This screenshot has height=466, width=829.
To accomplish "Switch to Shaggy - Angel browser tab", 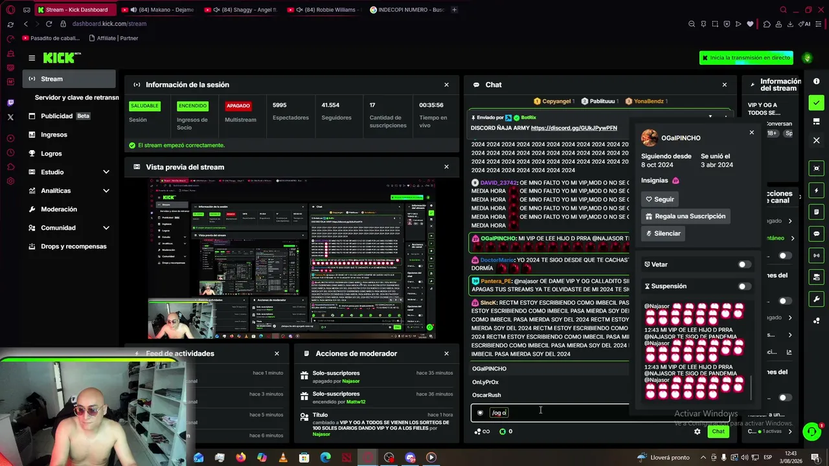I will click(242, 10).
